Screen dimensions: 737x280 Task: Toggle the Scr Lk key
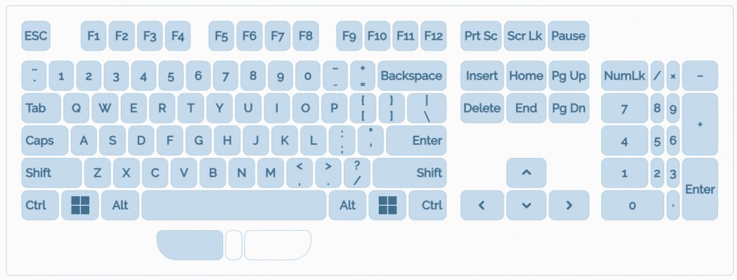click(525, 36)
